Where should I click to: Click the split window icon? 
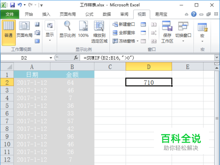[x=143, y=24]
